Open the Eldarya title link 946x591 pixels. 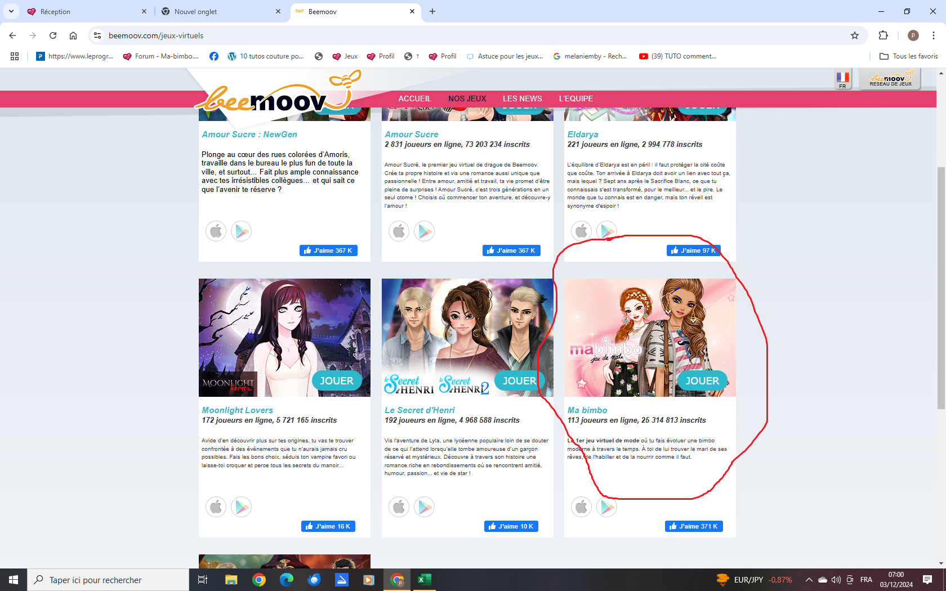click(x=583, y=135)
